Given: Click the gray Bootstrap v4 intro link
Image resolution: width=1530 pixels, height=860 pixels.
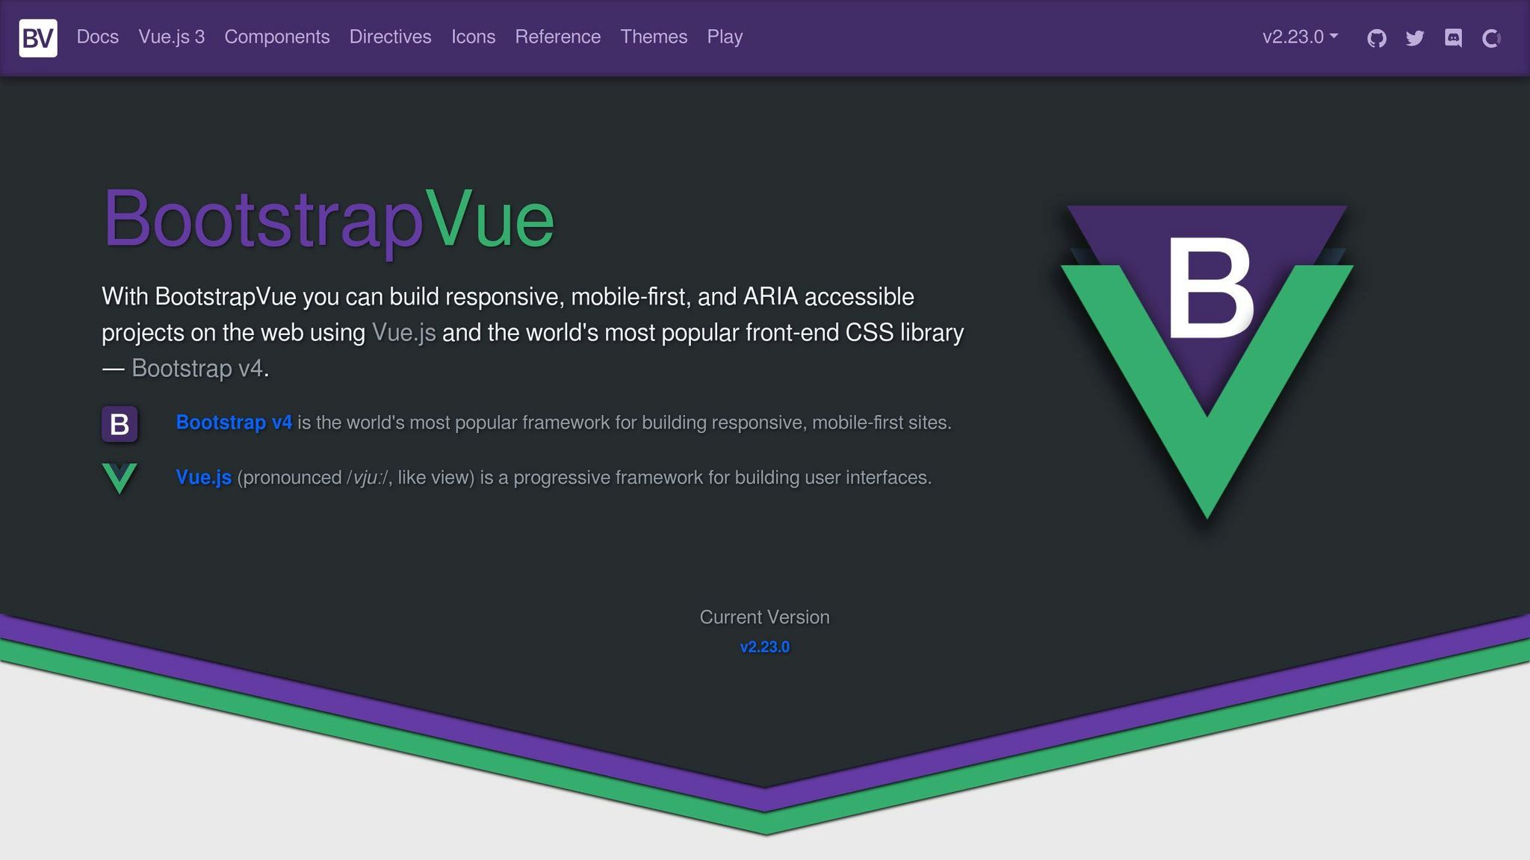Looking at the screenshot, I should [197, 369].
